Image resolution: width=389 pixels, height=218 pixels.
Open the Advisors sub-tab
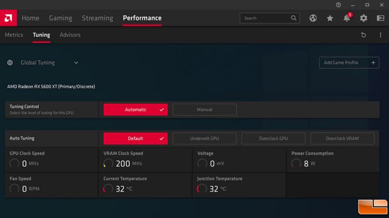pos(70,35)
